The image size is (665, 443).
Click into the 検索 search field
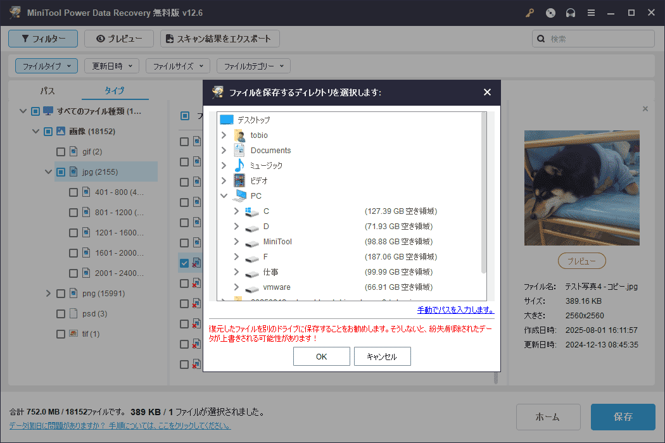593,39
